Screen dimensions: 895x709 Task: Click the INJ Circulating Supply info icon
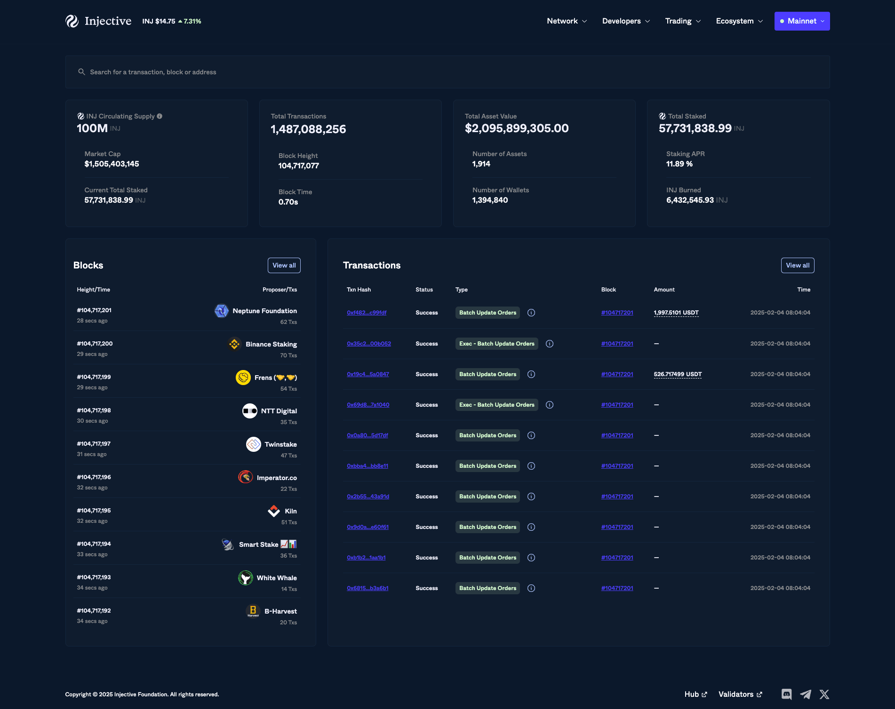[160, 116]
